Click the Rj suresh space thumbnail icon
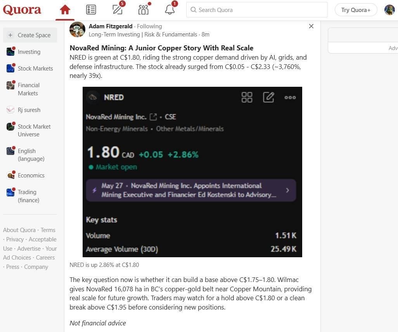398x332 pixels. click(x=10, y=110)
